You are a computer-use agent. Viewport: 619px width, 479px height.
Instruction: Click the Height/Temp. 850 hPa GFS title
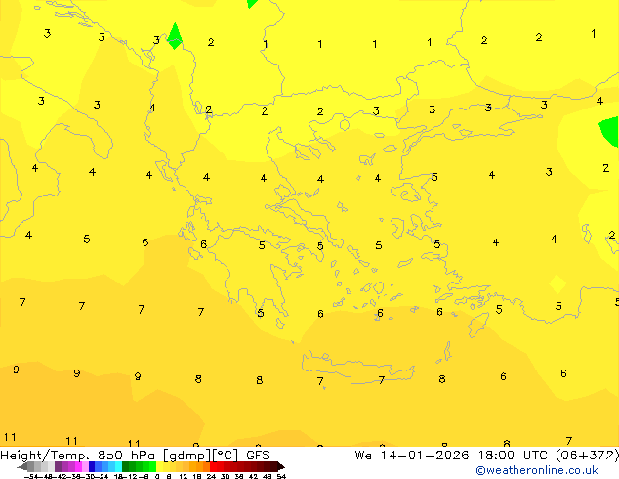click(x=135, y=456)
